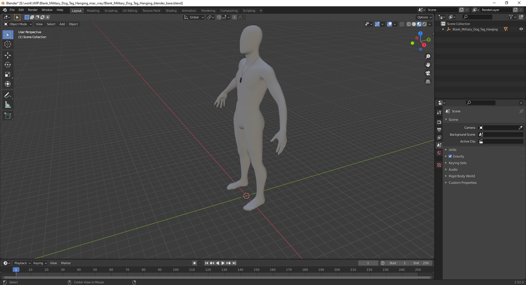Switch perspective/orthographic grid icon

(x=428, y=82)
